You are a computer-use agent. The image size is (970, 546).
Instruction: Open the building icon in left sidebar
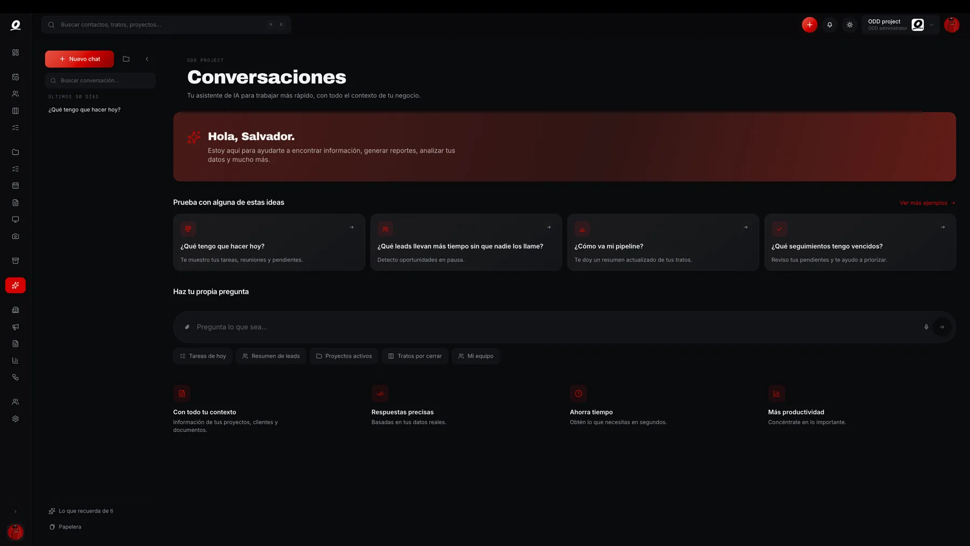[x=15, y=310]
